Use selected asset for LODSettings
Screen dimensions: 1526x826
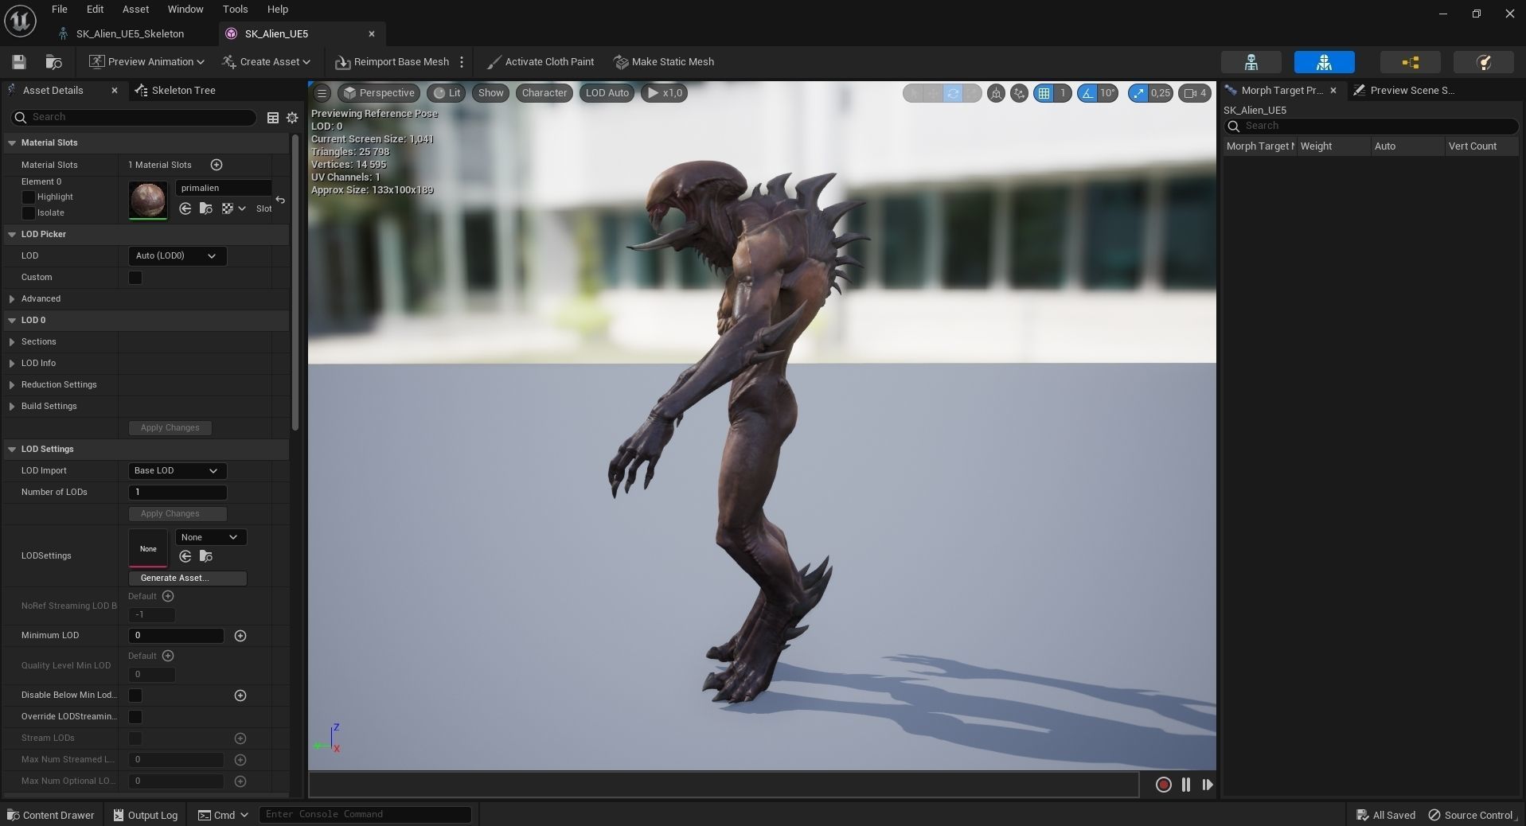[185, 556]
